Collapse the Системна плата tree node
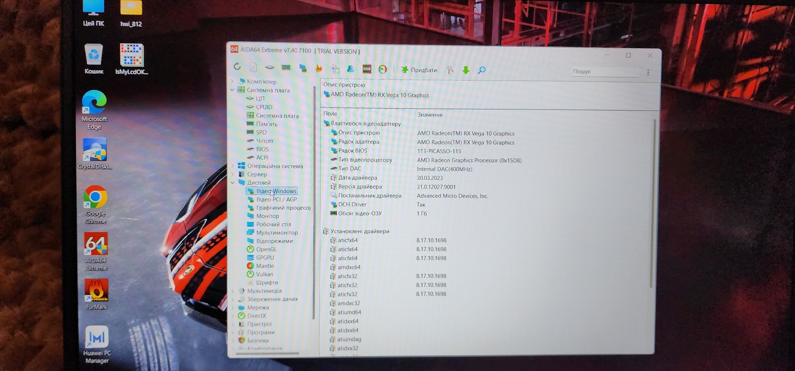The width and height of the screenshot is (795, 371). tap(233, 90)
